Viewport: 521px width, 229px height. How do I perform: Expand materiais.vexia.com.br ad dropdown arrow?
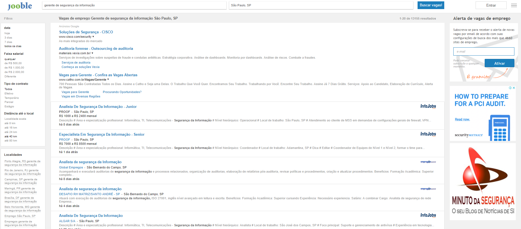click(92, 53)
